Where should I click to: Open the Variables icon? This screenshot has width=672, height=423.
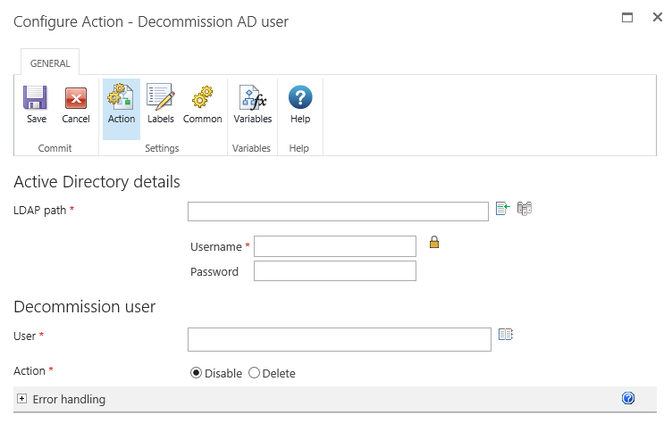click(x=253, y=98)
